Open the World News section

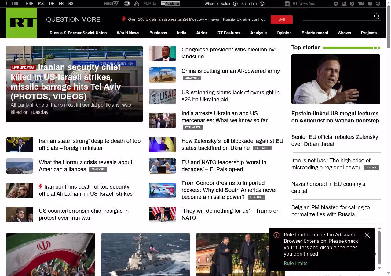(x=128, y=33)
